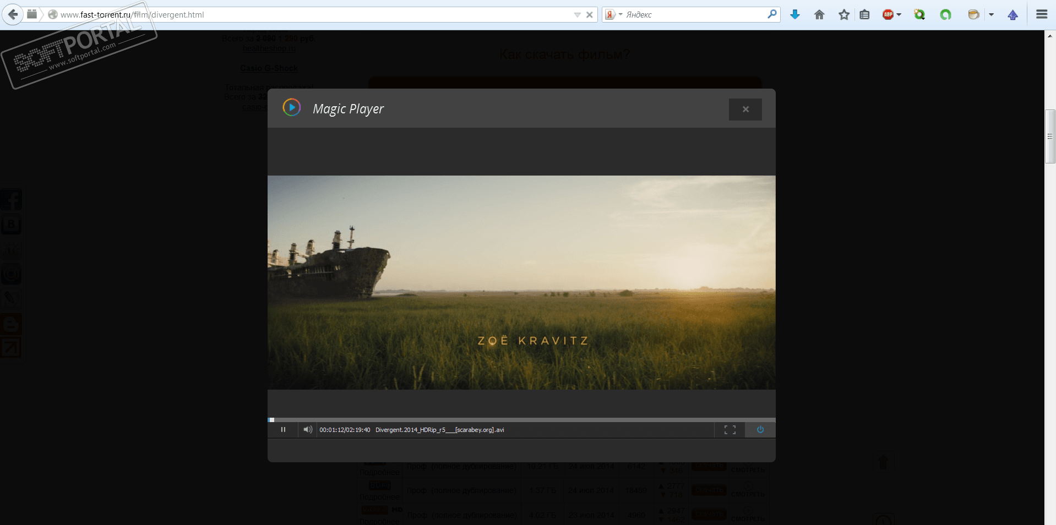Screen dimensions: 1056x525
Task: Click the Adblock Plus icon
Action: [888, 15]
